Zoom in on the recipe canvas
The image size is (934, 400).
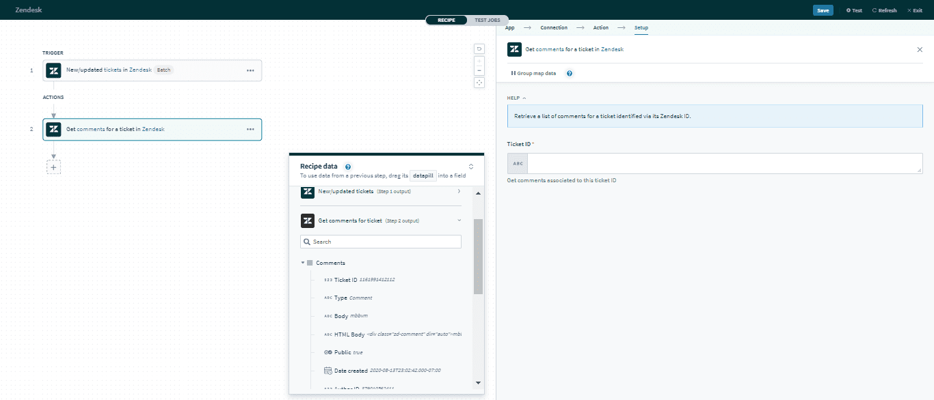pyautogui.click(x=479, y=61)
